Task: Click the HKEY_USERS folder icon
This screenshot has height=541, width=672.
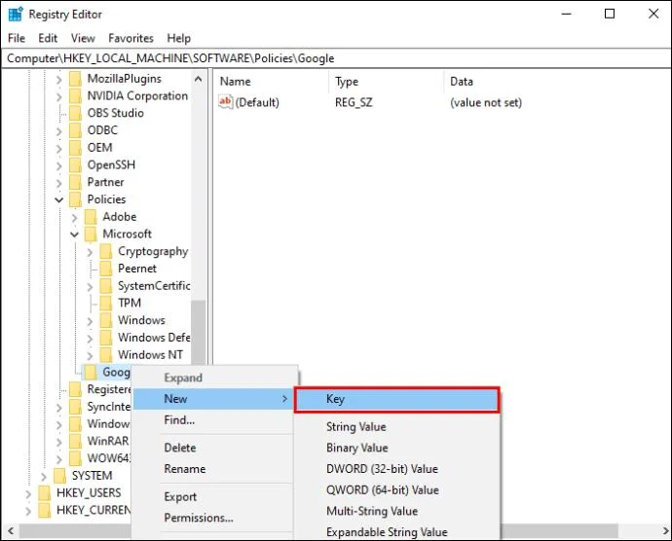Action: 45,492
